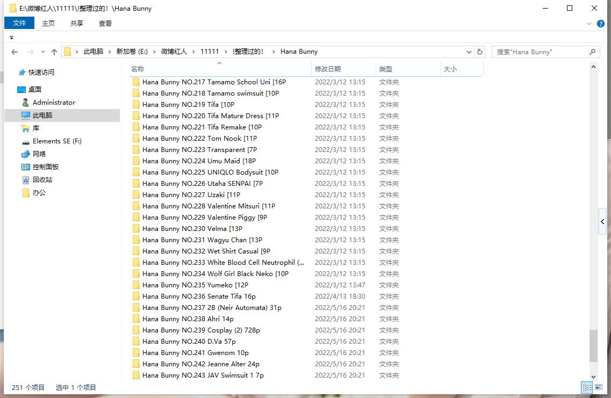Switch to large icons view layout
The width and height of the screenshot is (611, 398).
point(599,387)
